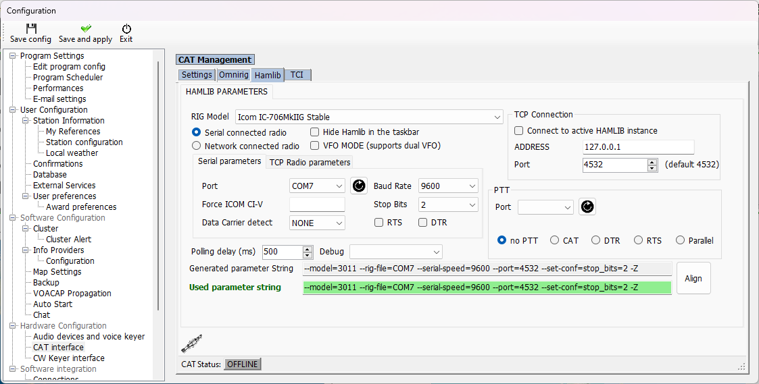Open Program Scheduler tree item
Viewport: 759px width, 384px height.
(x=68, y=78)
